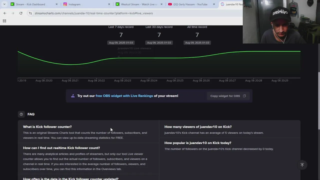This screenshot has width=320, height=180.
Task: Click the YouTube favicon on its tab
Action: click(x=170, y=4)
